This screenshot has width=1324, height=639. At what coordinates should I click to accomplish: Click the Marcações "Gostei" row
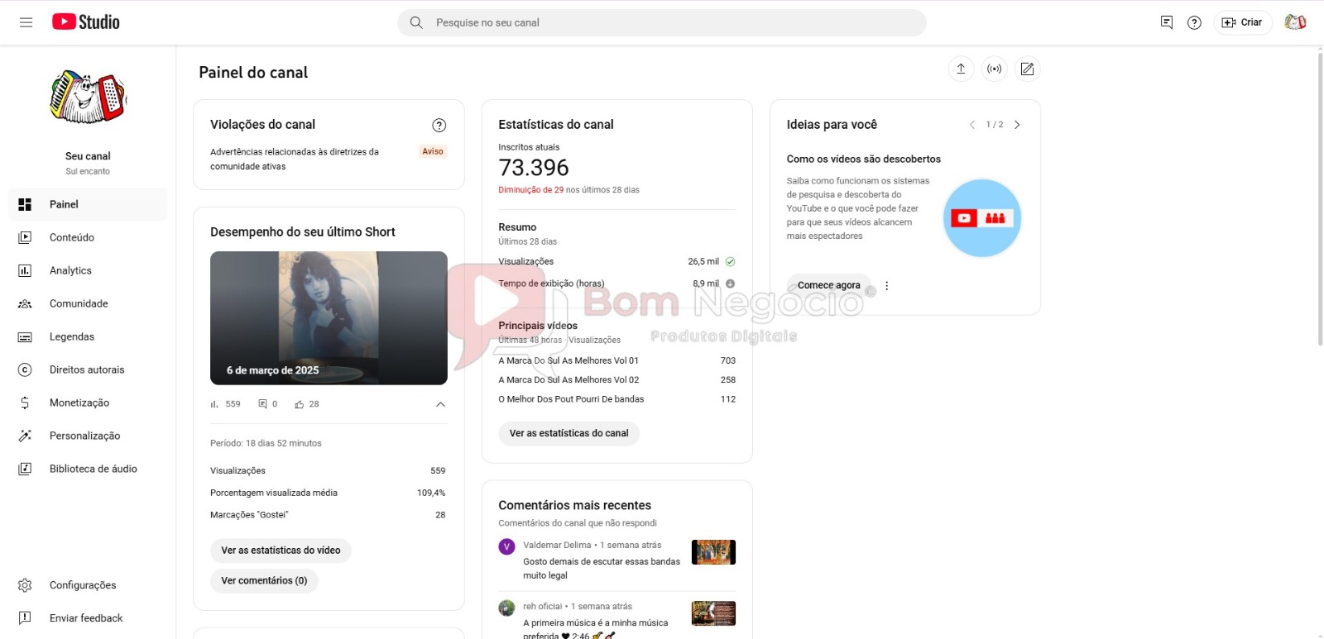coord(328,514)
